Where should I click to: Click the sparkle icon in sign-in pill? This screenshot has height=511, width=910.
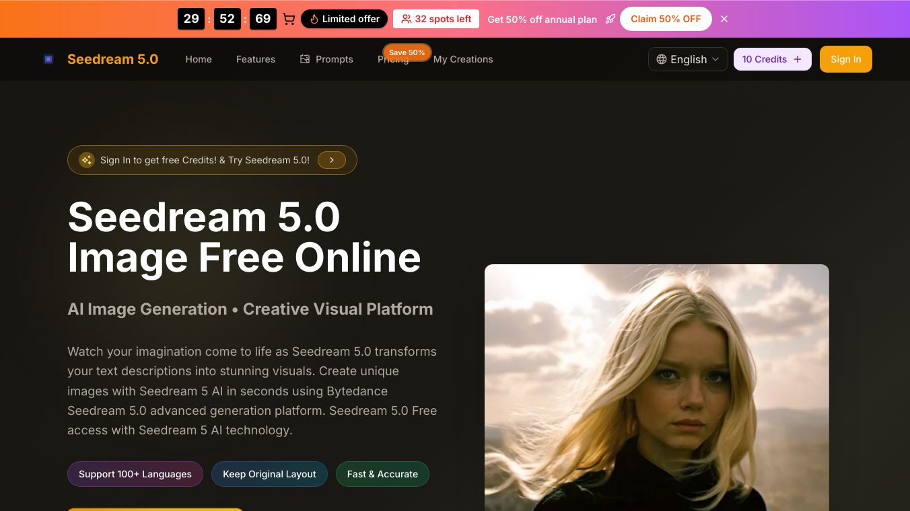[x=87, y=160]
